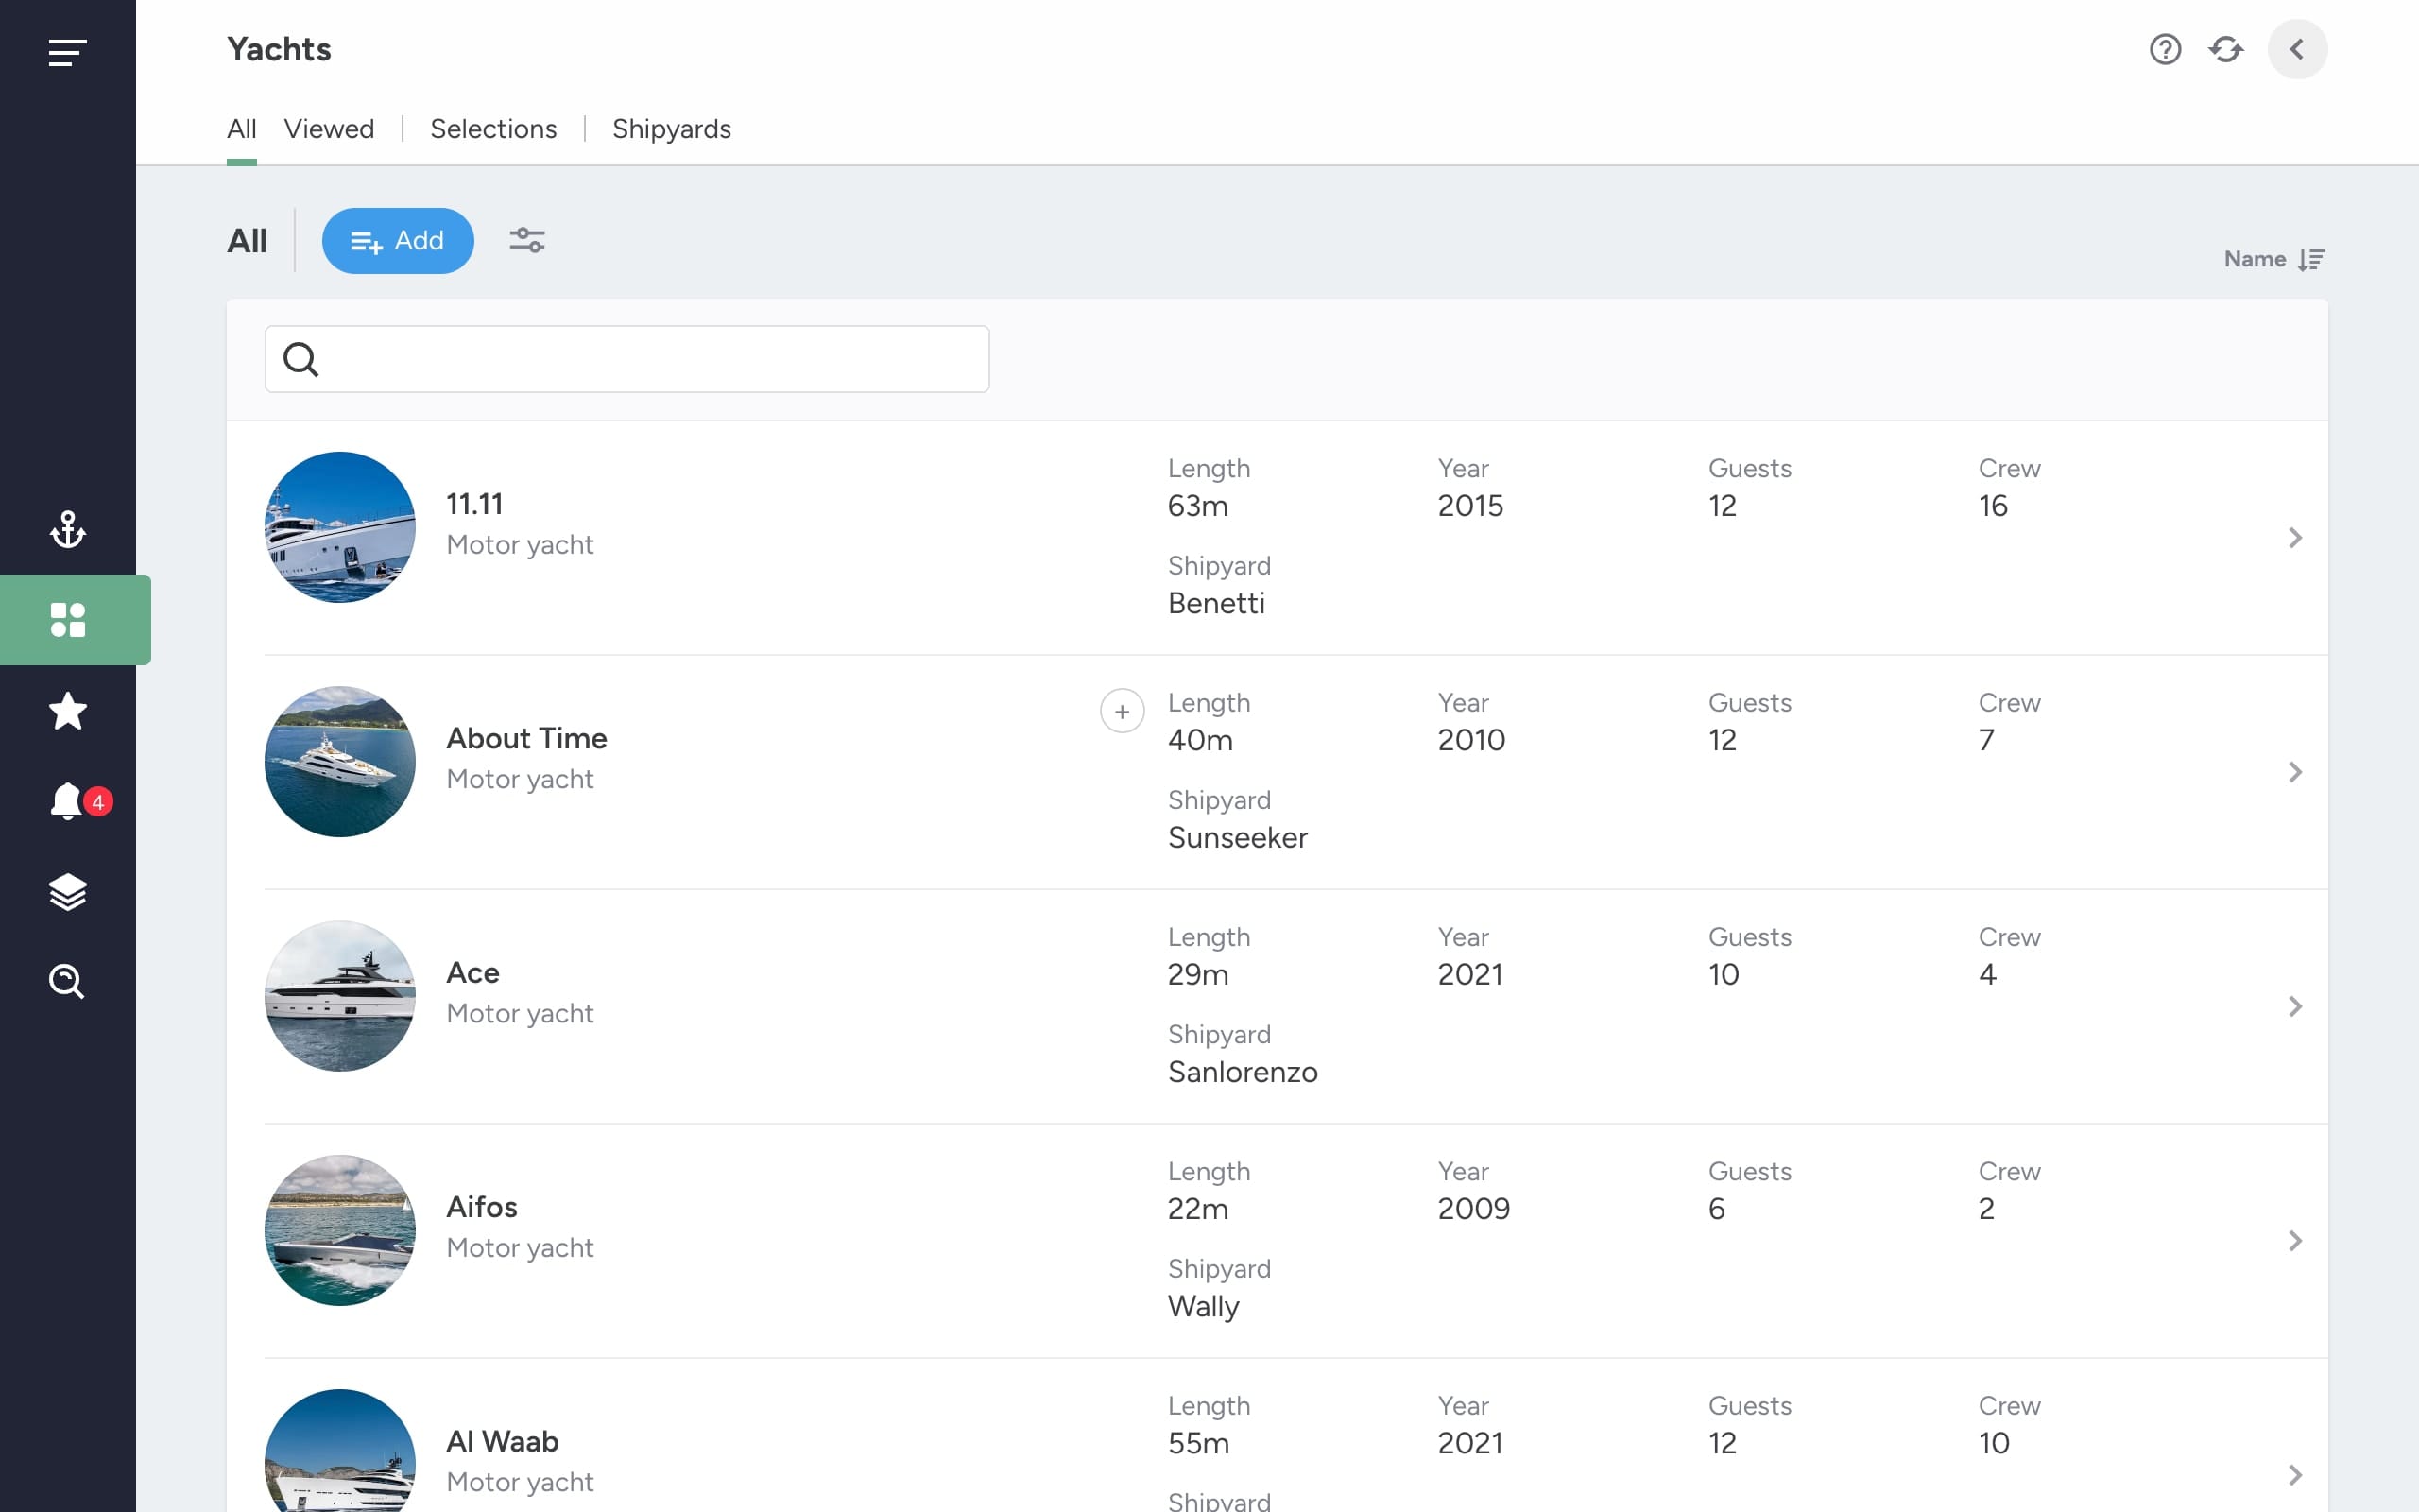The image size is (2419, 1512).
Task: Open the filter sliders icon
Action: click(526, 240)
